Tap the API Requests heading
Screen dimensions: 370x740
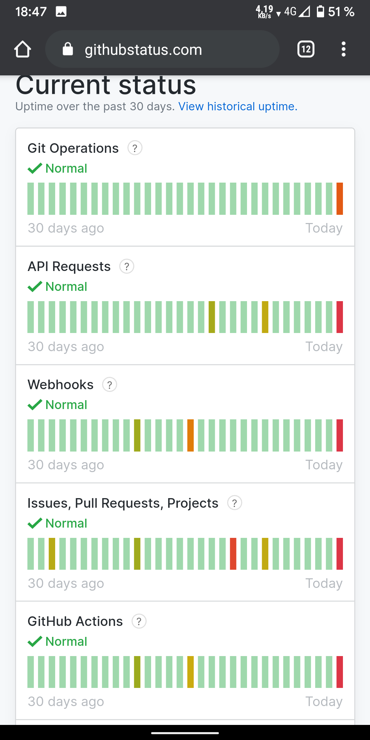pyautogui.click(x=69, y=267)
